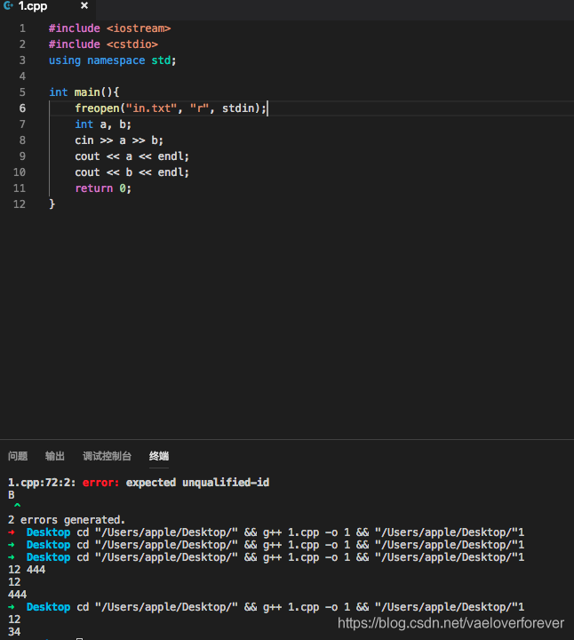Place cursor on the freopen call

(97, 108)
